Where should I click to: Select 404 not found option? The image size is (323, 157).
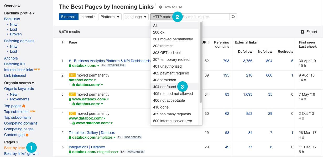[x=165, y=87]
